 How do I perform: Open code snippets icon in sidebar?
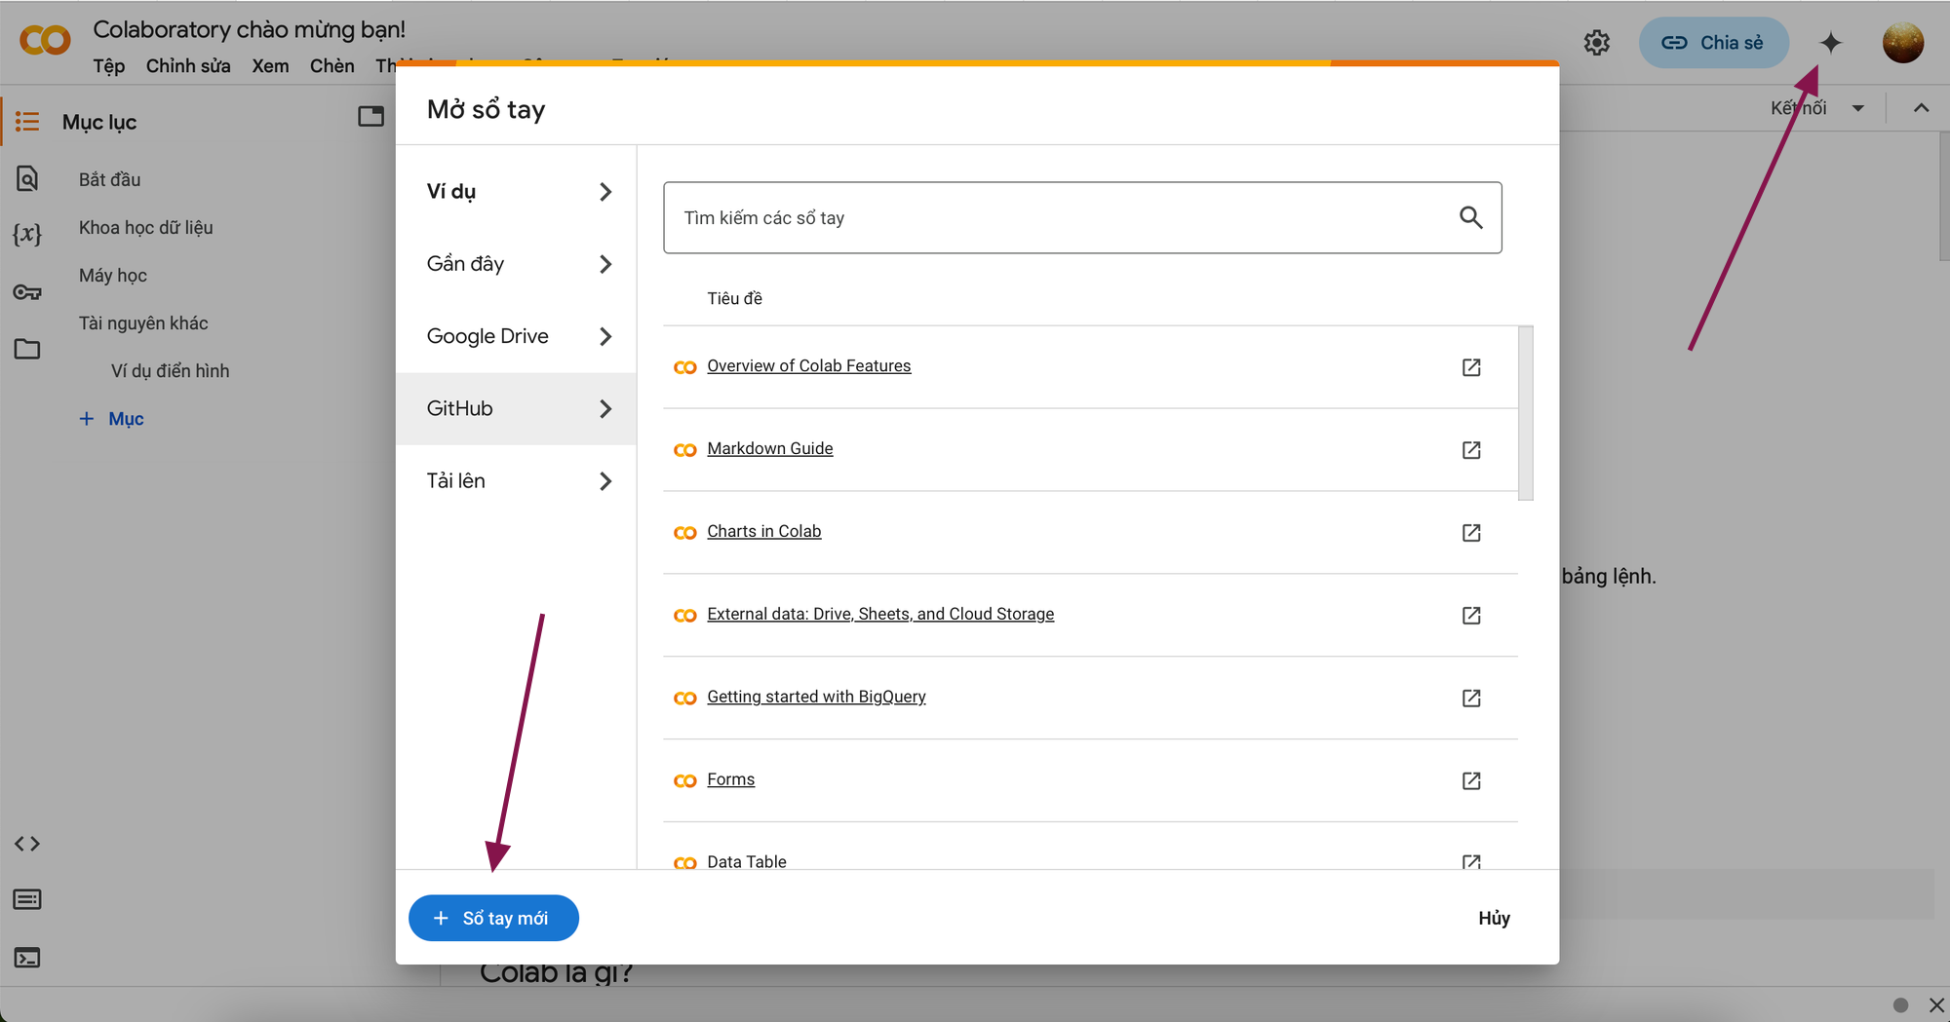[x=27, y=844]
